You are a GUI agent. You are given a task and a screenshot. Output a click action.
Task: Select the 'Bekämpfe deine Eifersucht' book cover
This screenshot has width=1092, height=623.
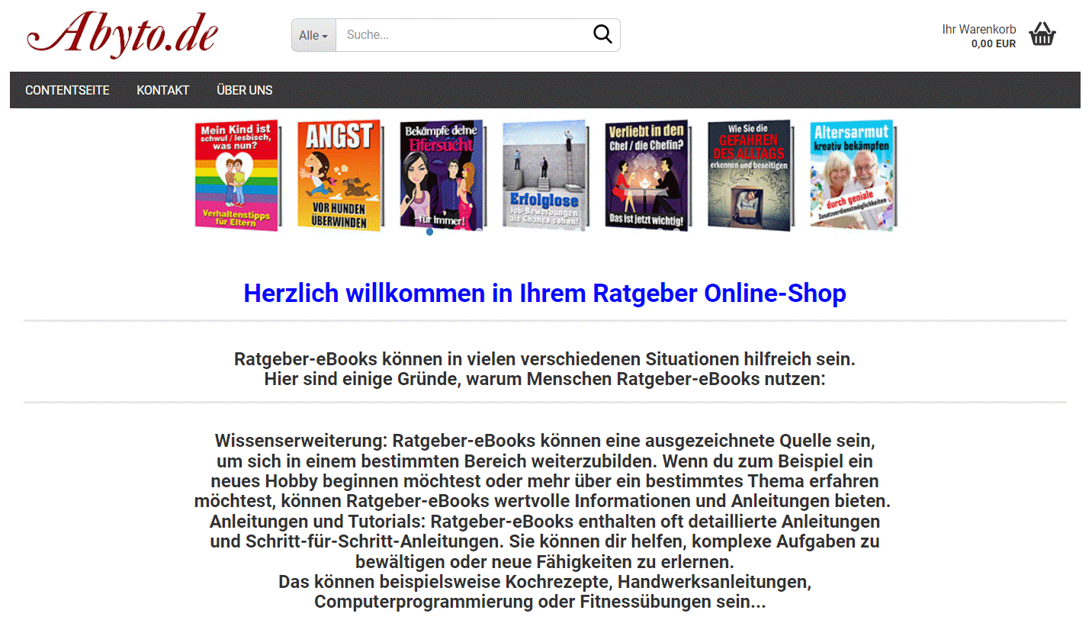[442, 172]
